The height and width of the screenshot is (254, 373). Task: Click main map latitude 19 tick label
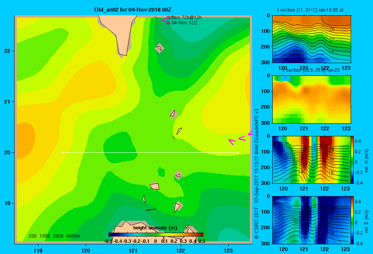click(x=7, y=203)
